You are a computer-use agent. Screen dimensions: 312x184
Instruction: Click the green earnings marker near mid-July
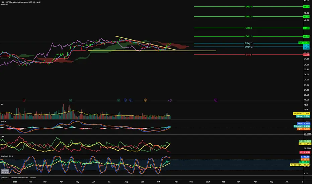tap(119, 100)
